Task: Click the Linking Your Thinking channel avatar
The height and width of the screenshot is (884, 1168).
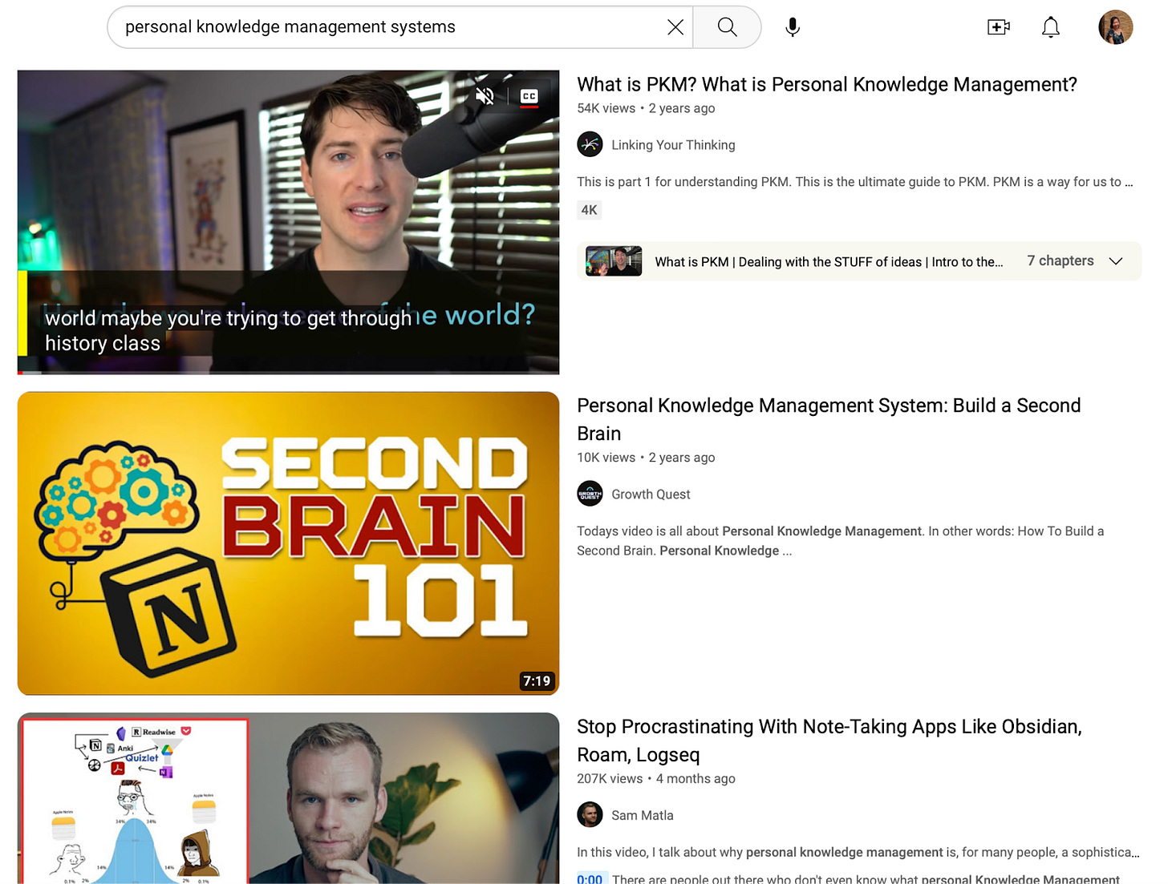Action: [590, 144]
